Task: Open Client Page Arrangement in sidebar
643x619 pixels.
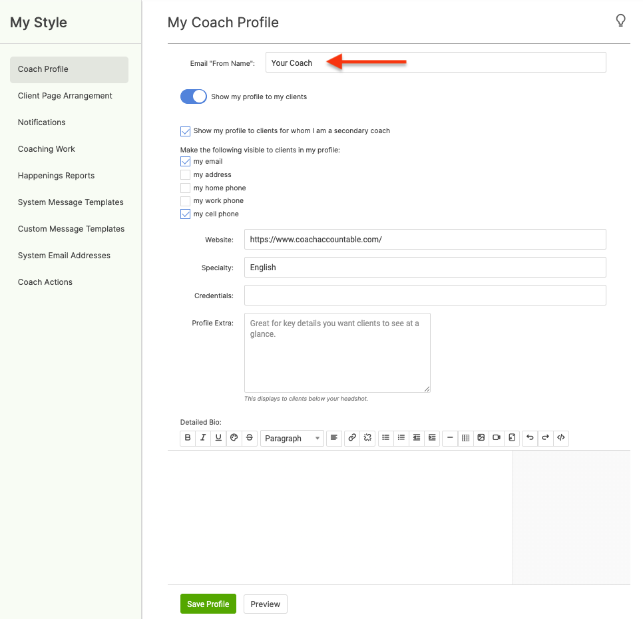Action: coord(65,96)
